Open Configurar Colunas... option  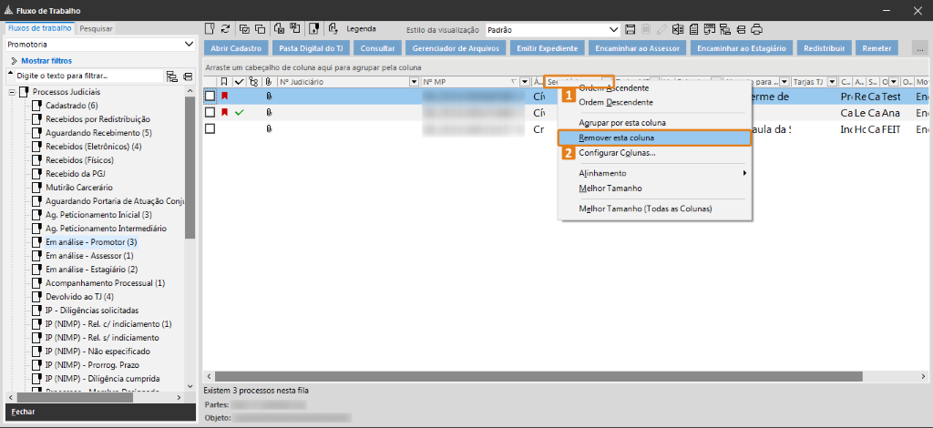(x=654, y=153)
